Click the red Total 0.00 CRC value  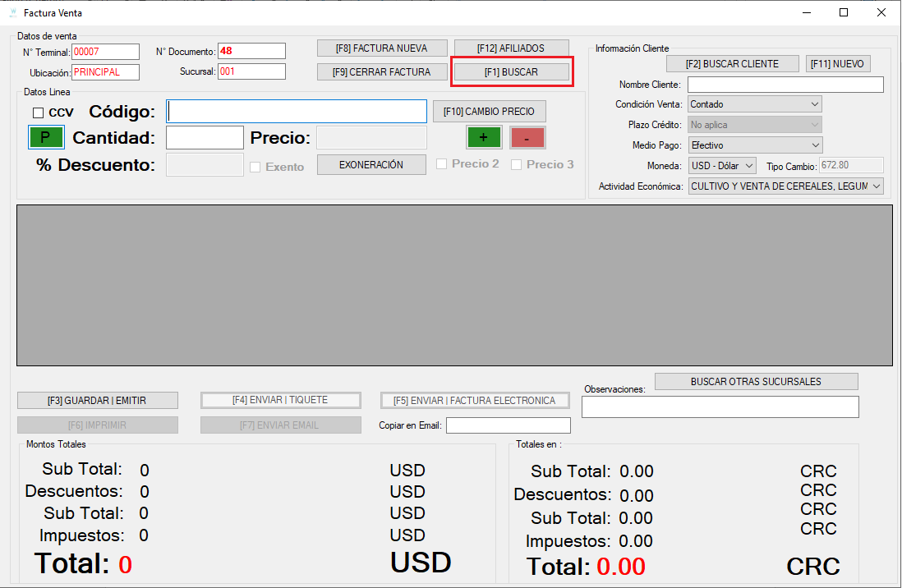[x=621, y=567]
